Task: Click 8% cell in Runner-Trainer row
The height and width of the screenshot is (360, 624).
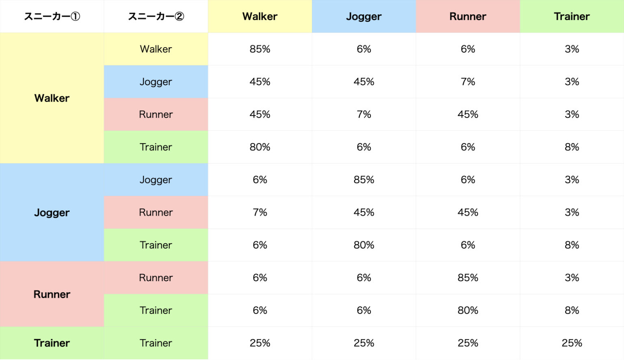Action: pyautogui.click(x=572, y=310)
